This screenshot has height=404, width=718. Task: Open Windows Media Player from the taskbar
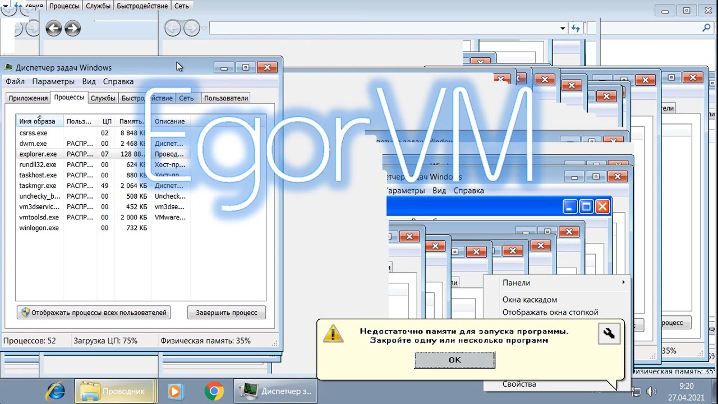(x=176, y=391)
